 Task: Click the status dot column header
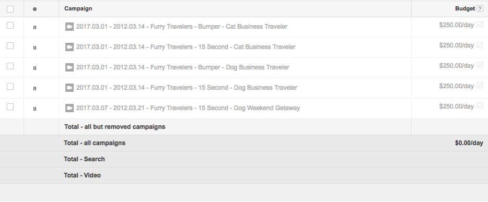34,9
